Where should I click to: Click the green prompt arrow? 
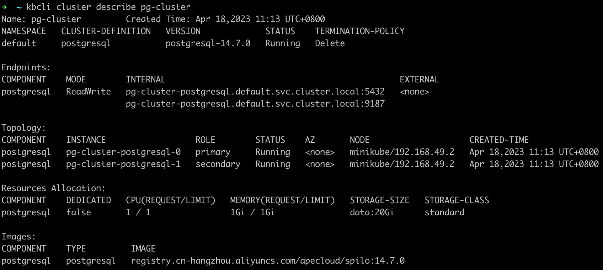tap(4, 7)
